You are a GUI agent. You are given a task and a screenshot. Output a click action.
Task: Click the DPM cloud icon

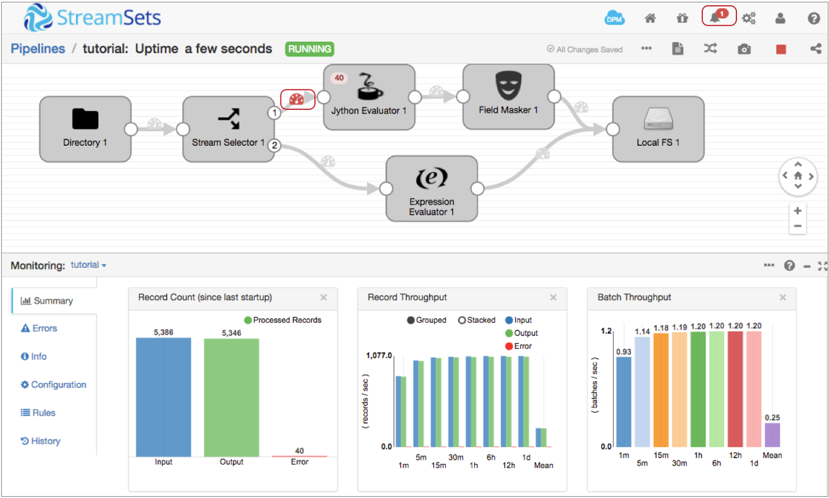[615, 19]
